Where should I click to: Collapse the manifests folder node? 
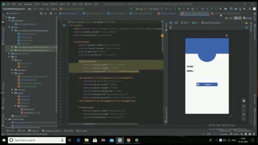click(x=9, y=21)
